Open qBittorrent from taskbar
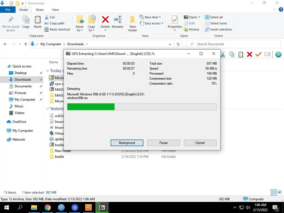The image size is (284, 213). [x=61, y=207]
